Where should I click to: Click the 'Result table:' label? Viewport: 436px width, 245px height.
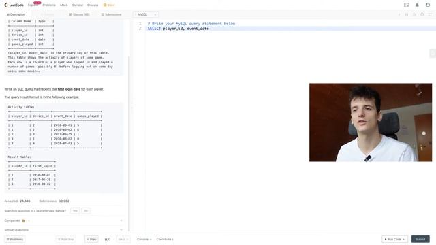coord(19,157)
